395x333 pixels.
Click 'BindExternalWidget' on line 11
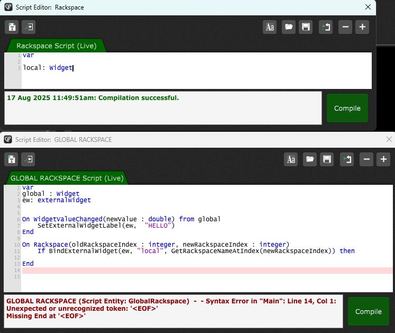pos(84,251)
